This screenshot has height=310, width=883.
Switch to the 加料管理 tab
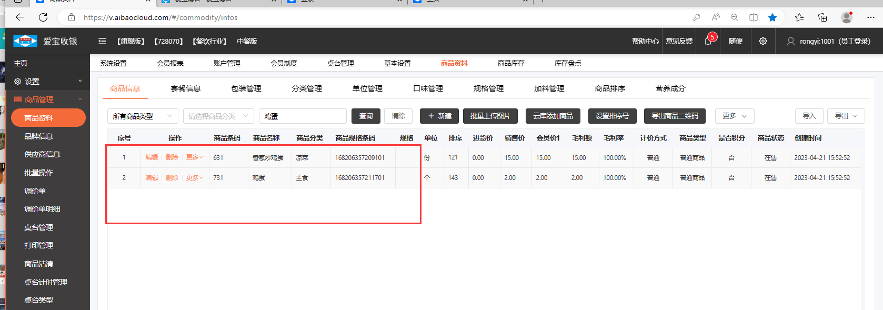pos(549,88)
